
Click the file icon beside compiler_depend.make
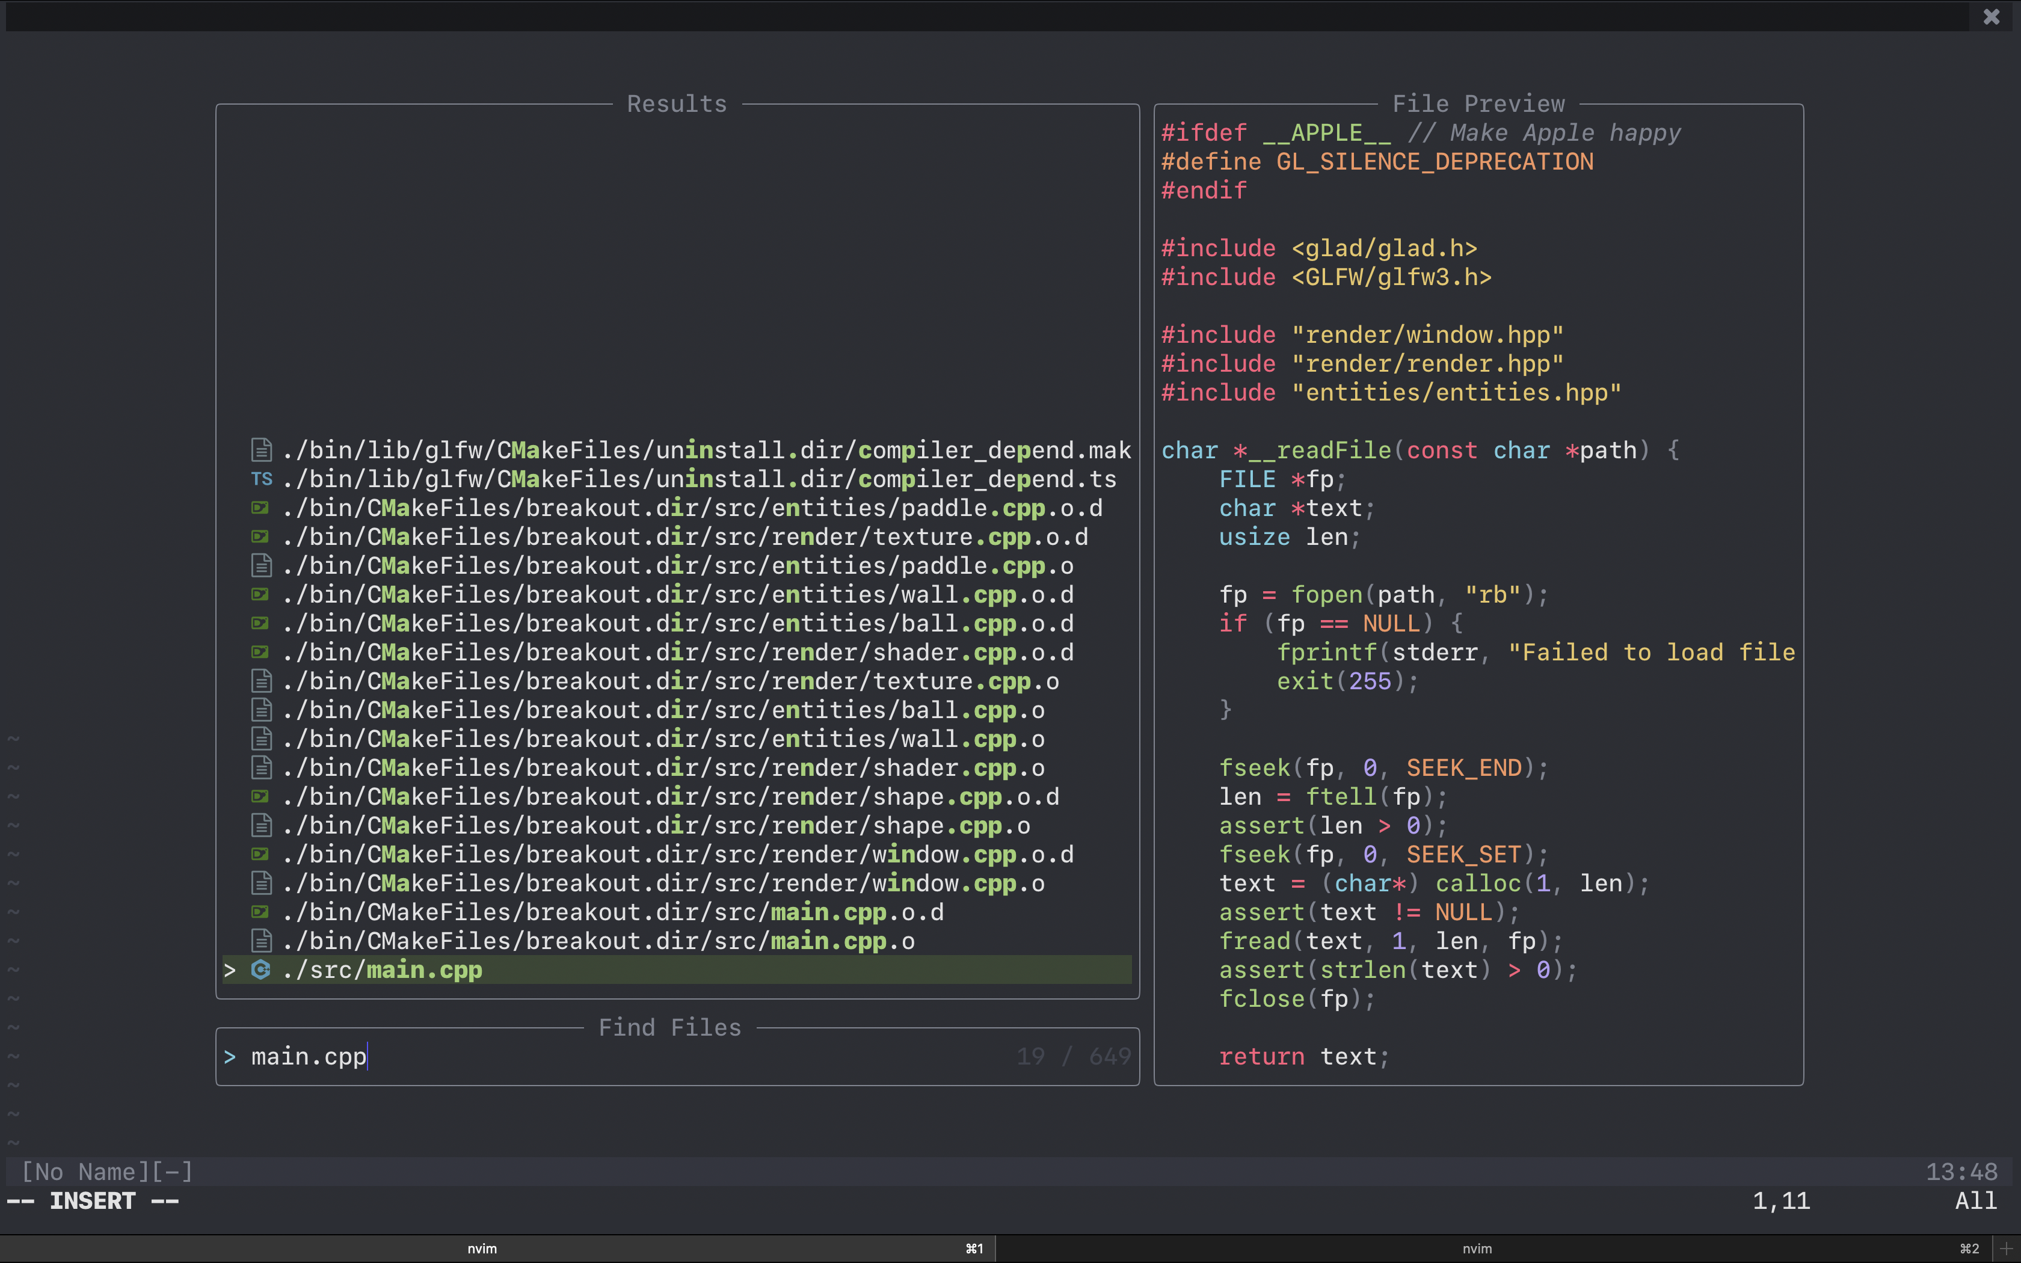pos(262,450)
